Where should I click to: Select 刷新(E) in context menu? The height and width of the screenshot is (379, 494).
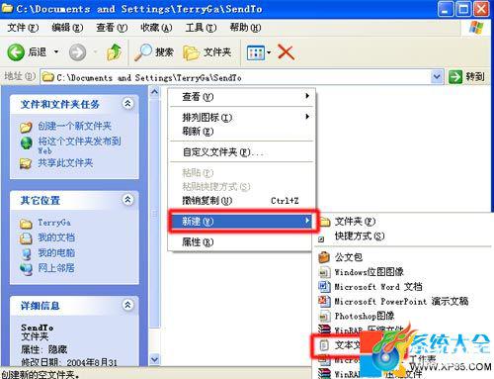coord(241,132)
